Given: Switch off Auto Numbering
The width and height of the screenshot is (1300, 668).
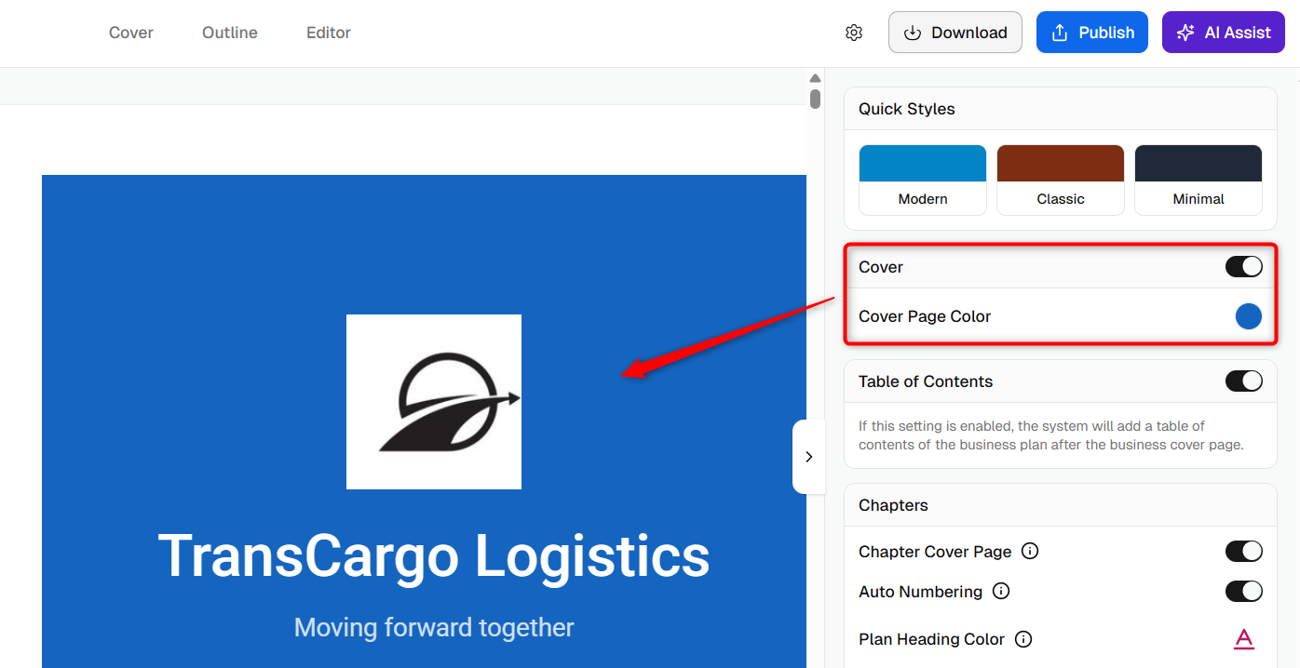Looking at the screenshot, I should 1244,591.
